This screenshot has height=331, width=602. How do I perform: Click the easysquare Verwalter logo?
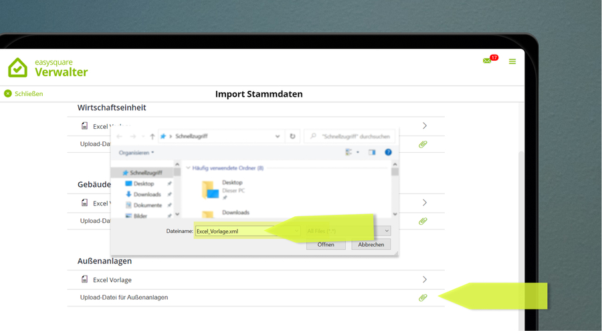(48, 67)
